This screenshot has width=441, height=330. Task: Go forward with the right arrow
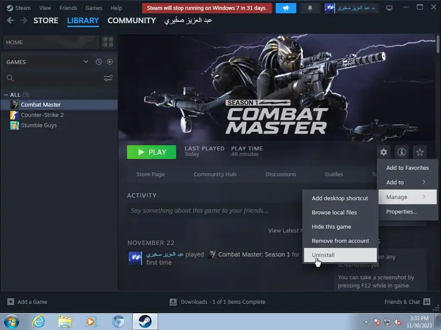click(x=24, y=21)
